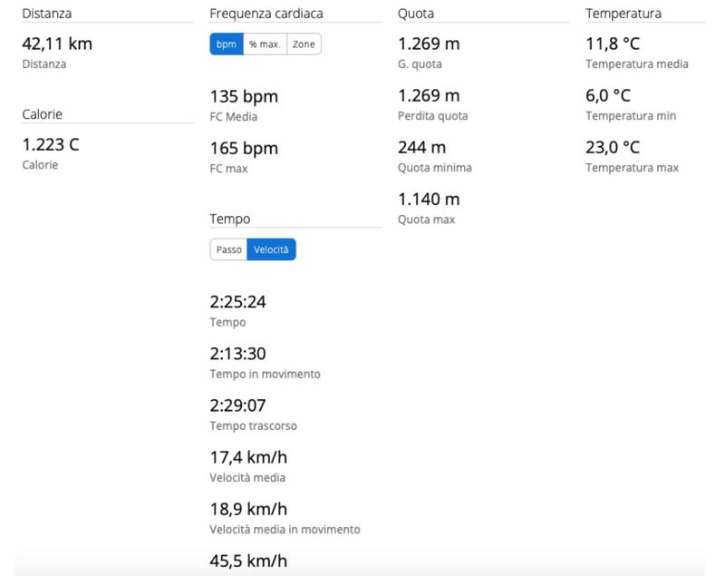Click the 2:13:30 Tempo in movimento value
The width and height of the screenshot is (725, 576).
pyautogui.click(x=237, y=354)
